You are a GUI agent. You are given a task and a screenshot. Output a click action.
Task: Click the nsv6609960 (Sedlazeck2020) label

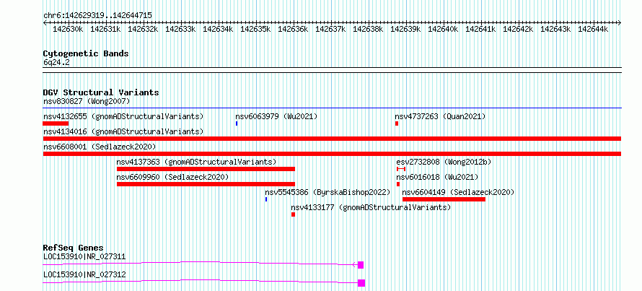[x=173, y=177]
